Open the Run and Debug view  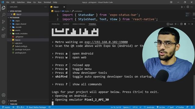tap(3, 29)
